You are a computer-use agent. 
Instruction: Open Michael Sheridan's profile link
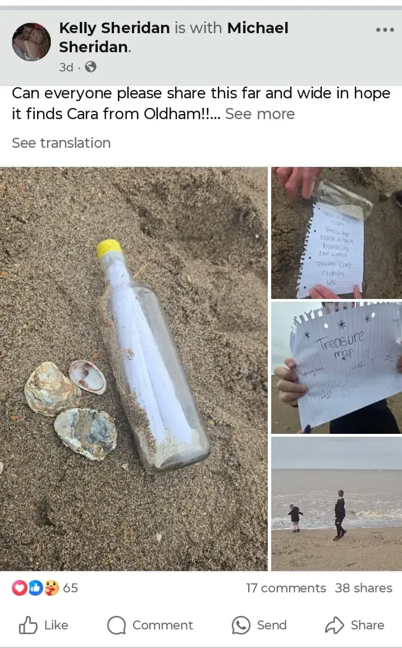click(x=173, y=37)
